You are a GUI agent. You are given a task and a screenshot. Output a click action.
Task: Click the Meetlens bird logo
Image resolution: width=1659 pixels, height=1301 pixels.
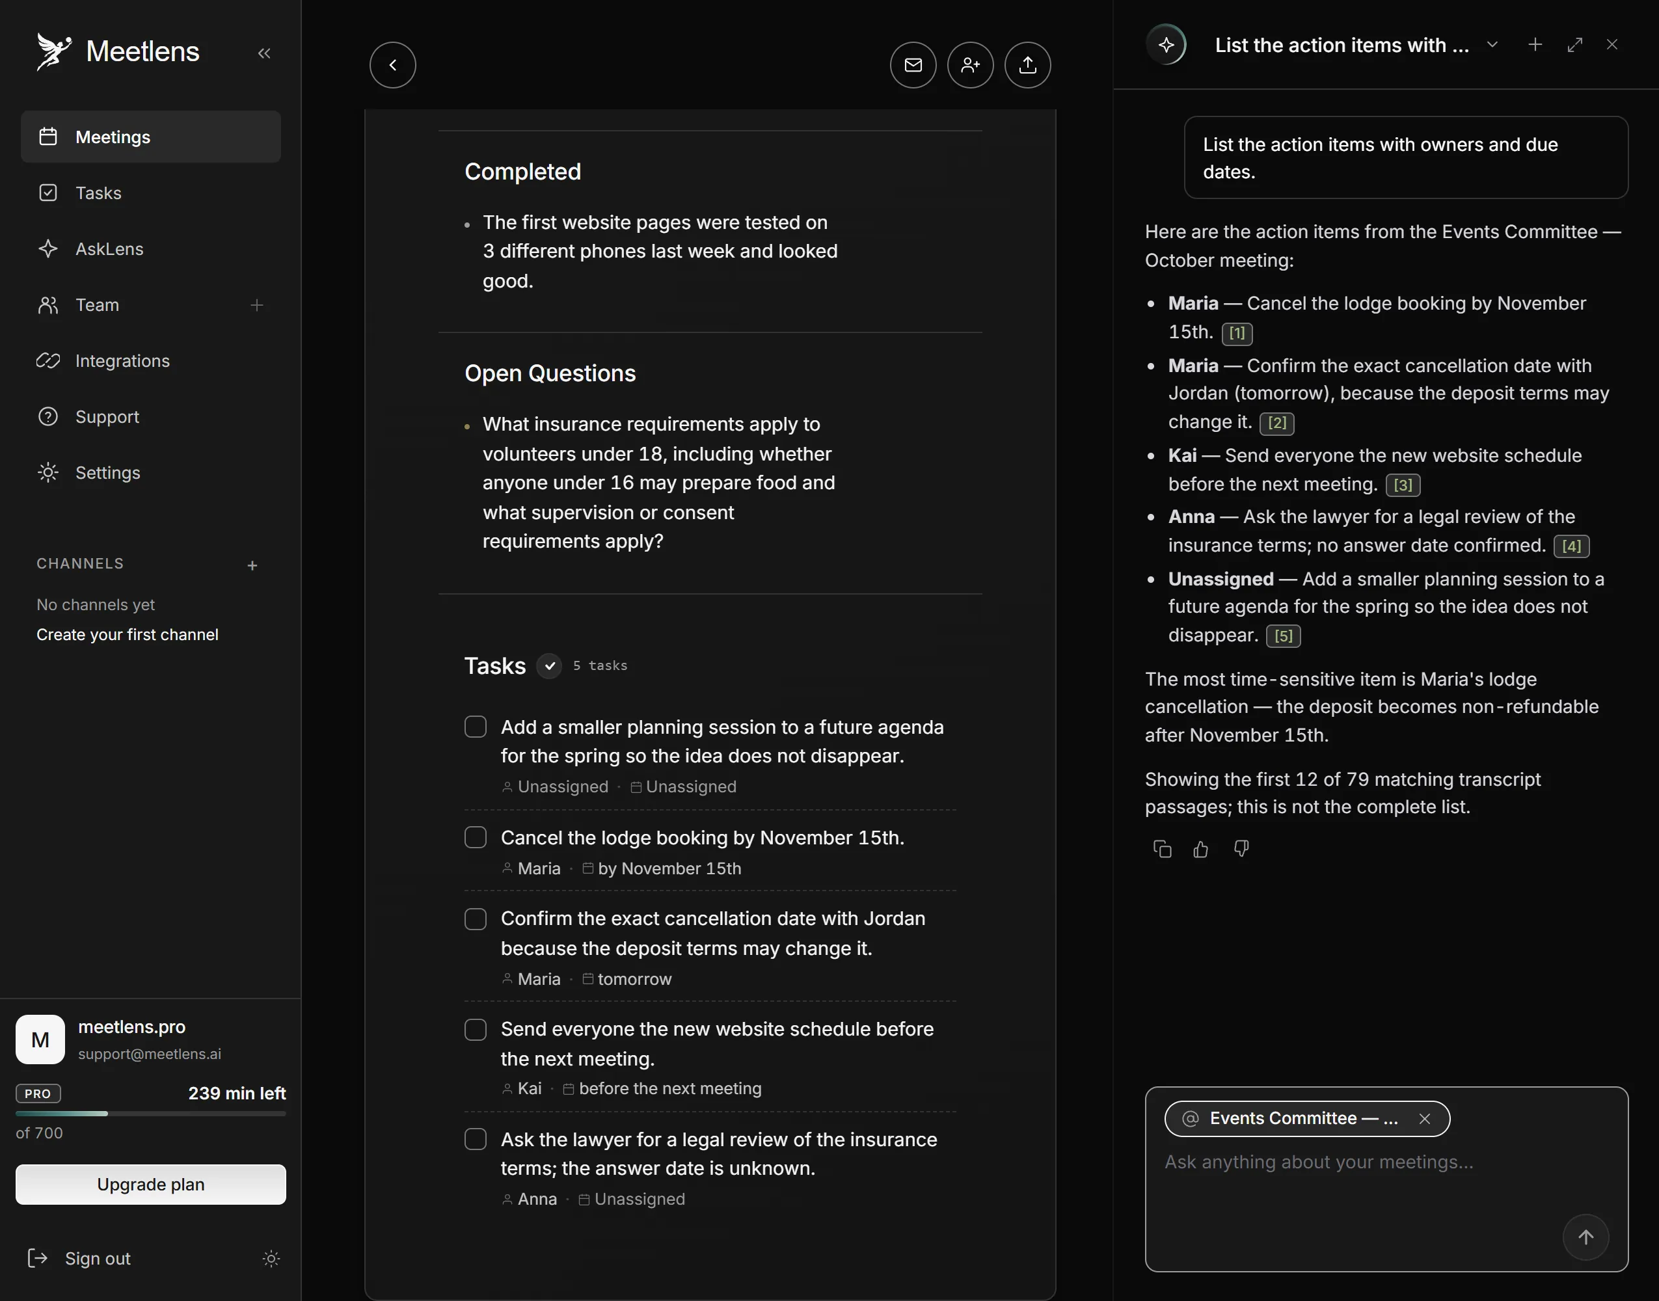coord(53,52)
